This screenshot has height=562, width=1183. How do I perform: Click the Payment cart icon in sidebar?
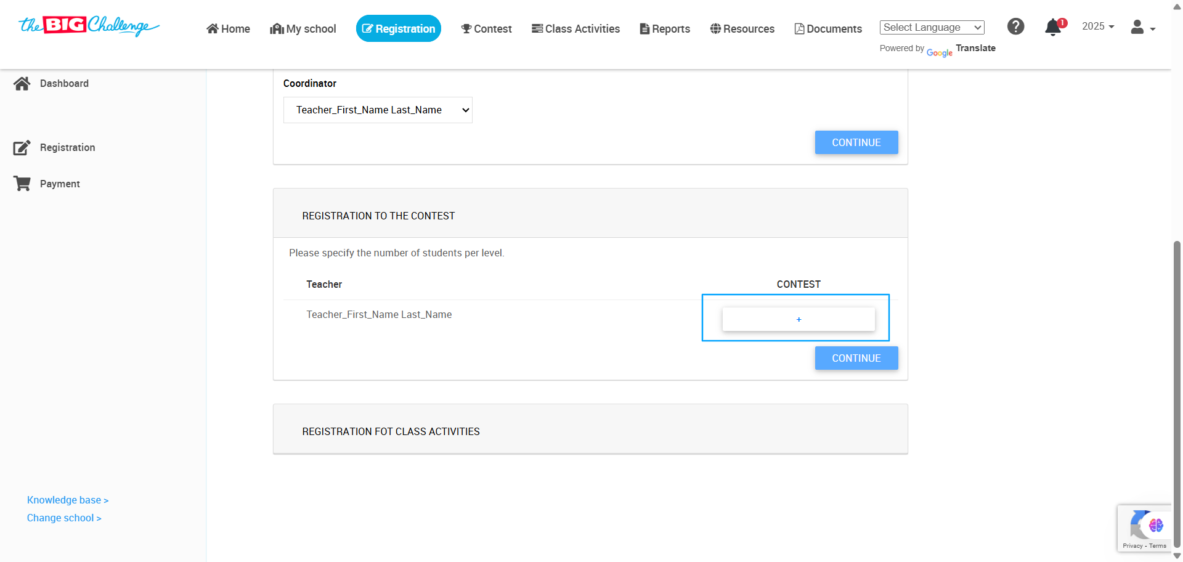(x=22, y=184)
